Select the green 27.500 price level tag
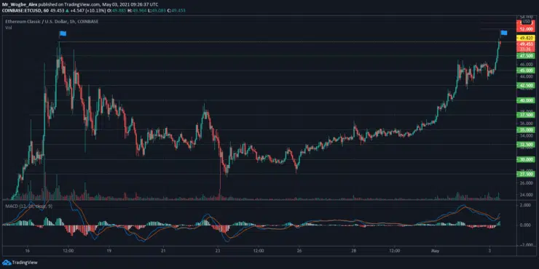Viewport: 539px width, 269px height. tap(525, 174)
